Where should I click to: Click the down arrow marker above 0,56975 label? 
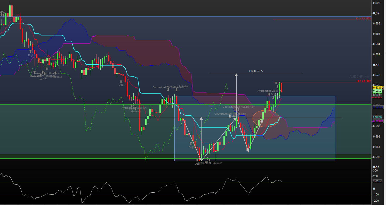point(238,110)
